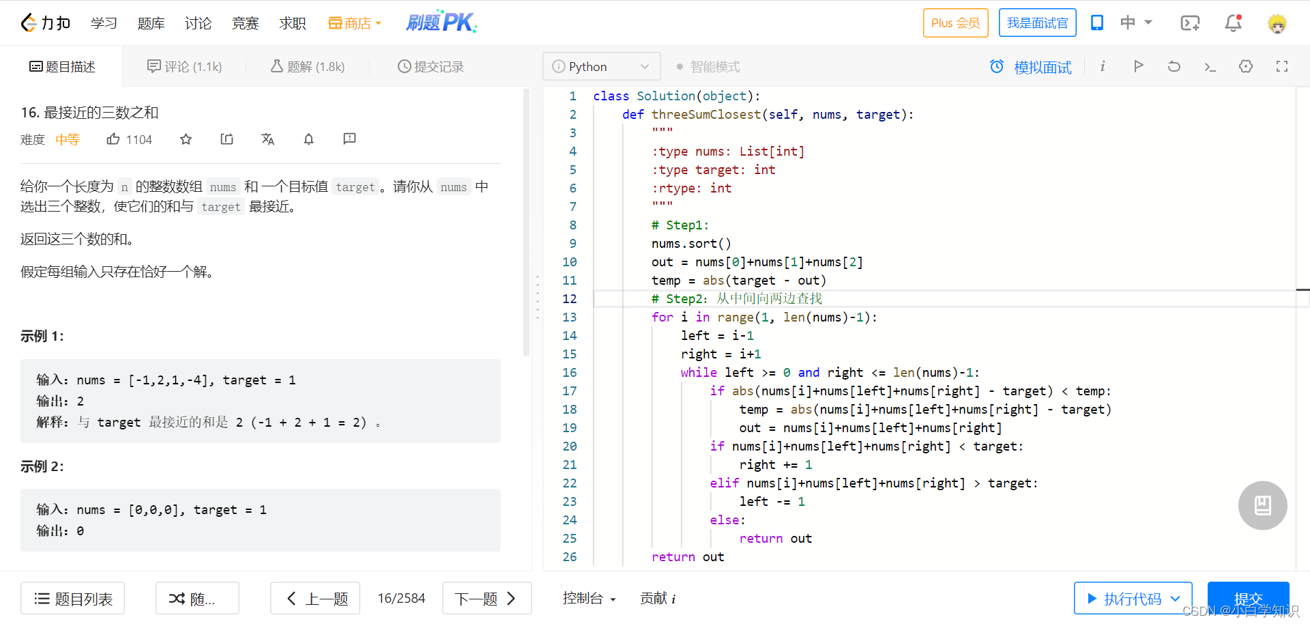Open the notifications bell in header
This screenshot has width=1310, height=624.
(1233, 23)
